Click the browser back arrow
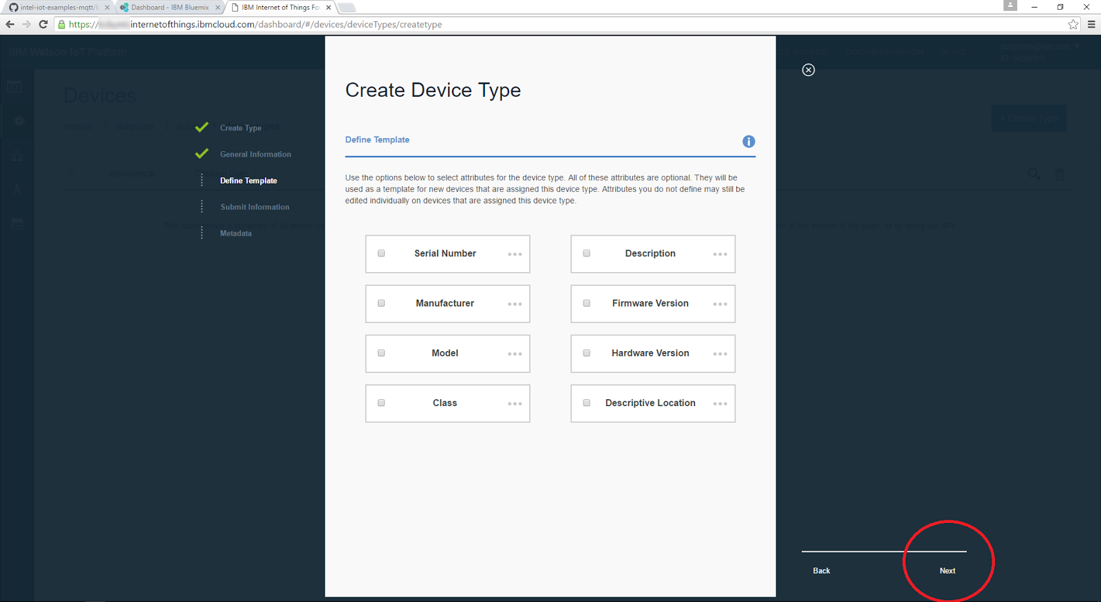 tap(10, 24)
